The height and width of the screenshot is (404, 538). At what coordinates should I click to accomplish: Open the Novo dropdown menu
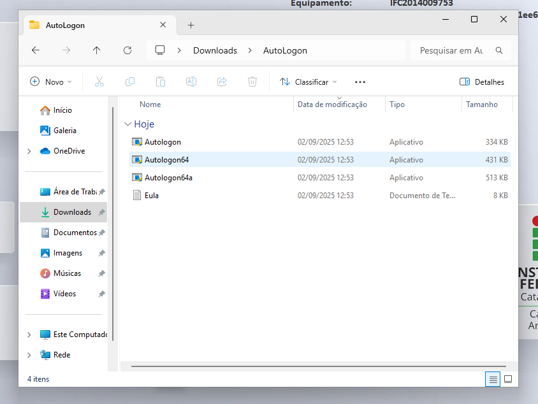coord(51,82)
